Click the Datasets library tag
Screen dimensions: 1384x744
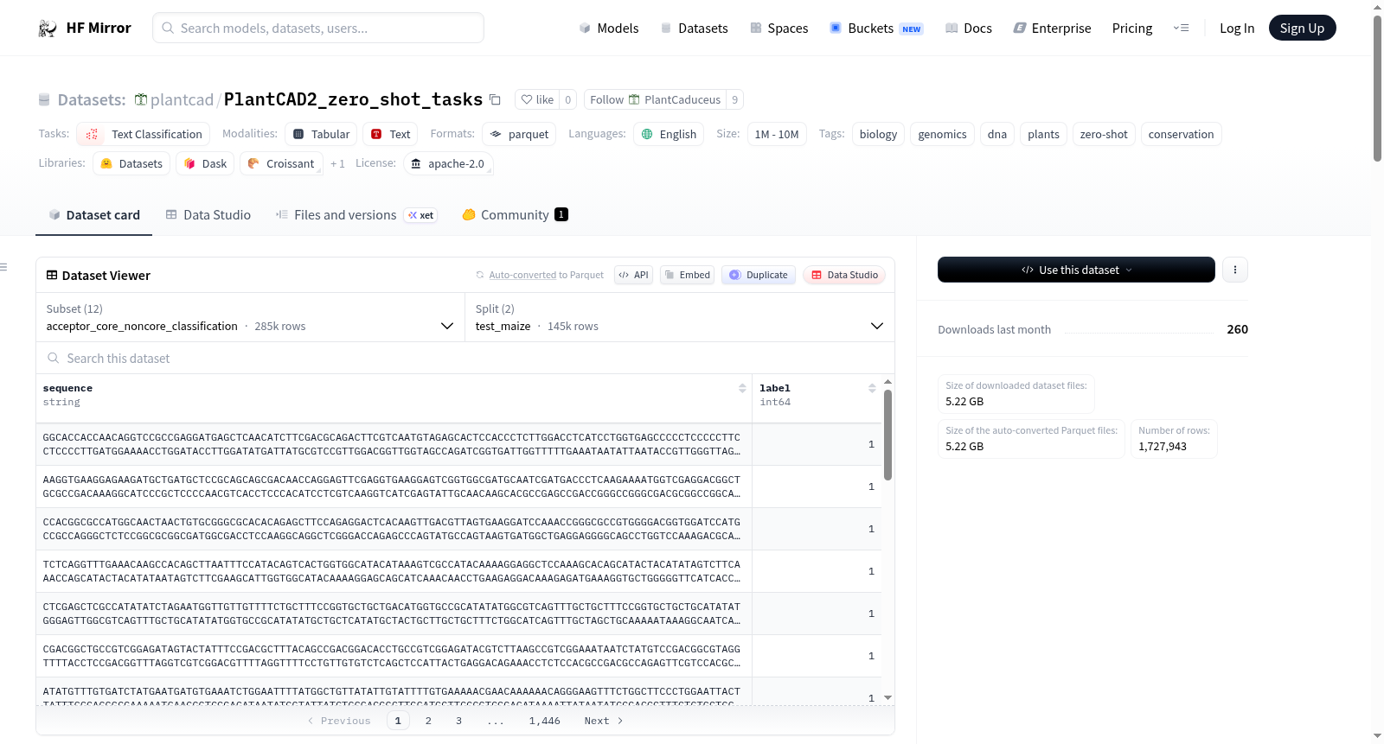[131, 163]
